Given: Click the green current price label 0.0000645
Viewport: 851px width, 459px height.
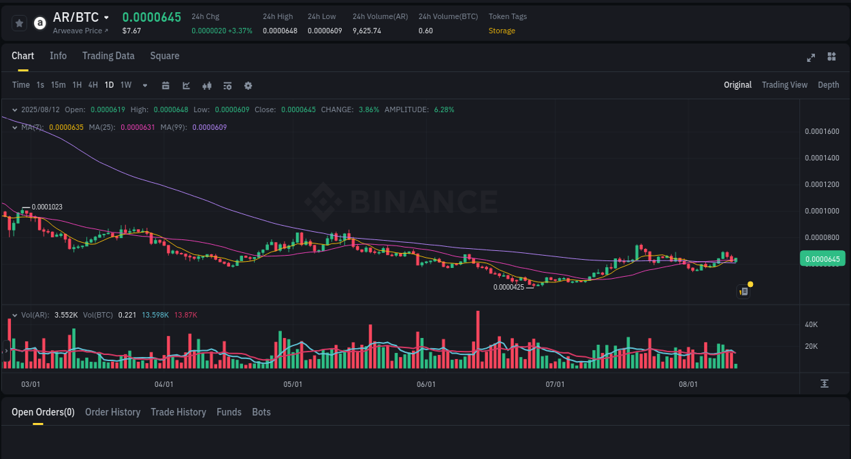Looking at the screenshot, I should point(822,258).
